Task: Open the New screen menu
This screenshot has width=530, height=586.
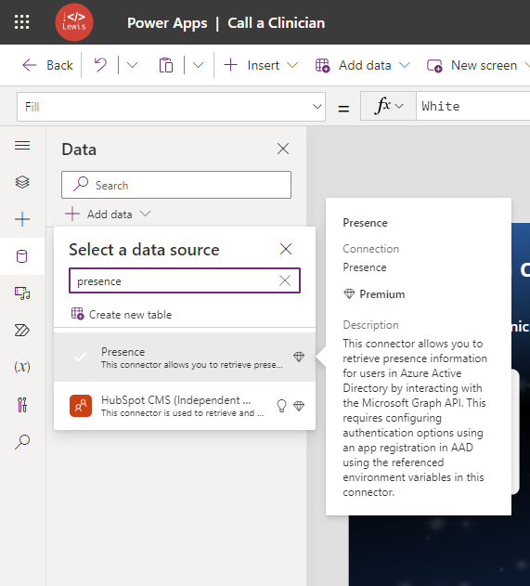Action: [478, 65]
